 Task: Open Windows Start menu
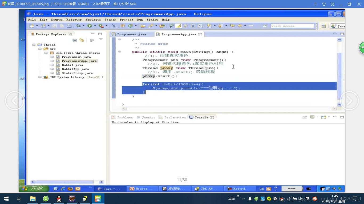pos(6,199)
